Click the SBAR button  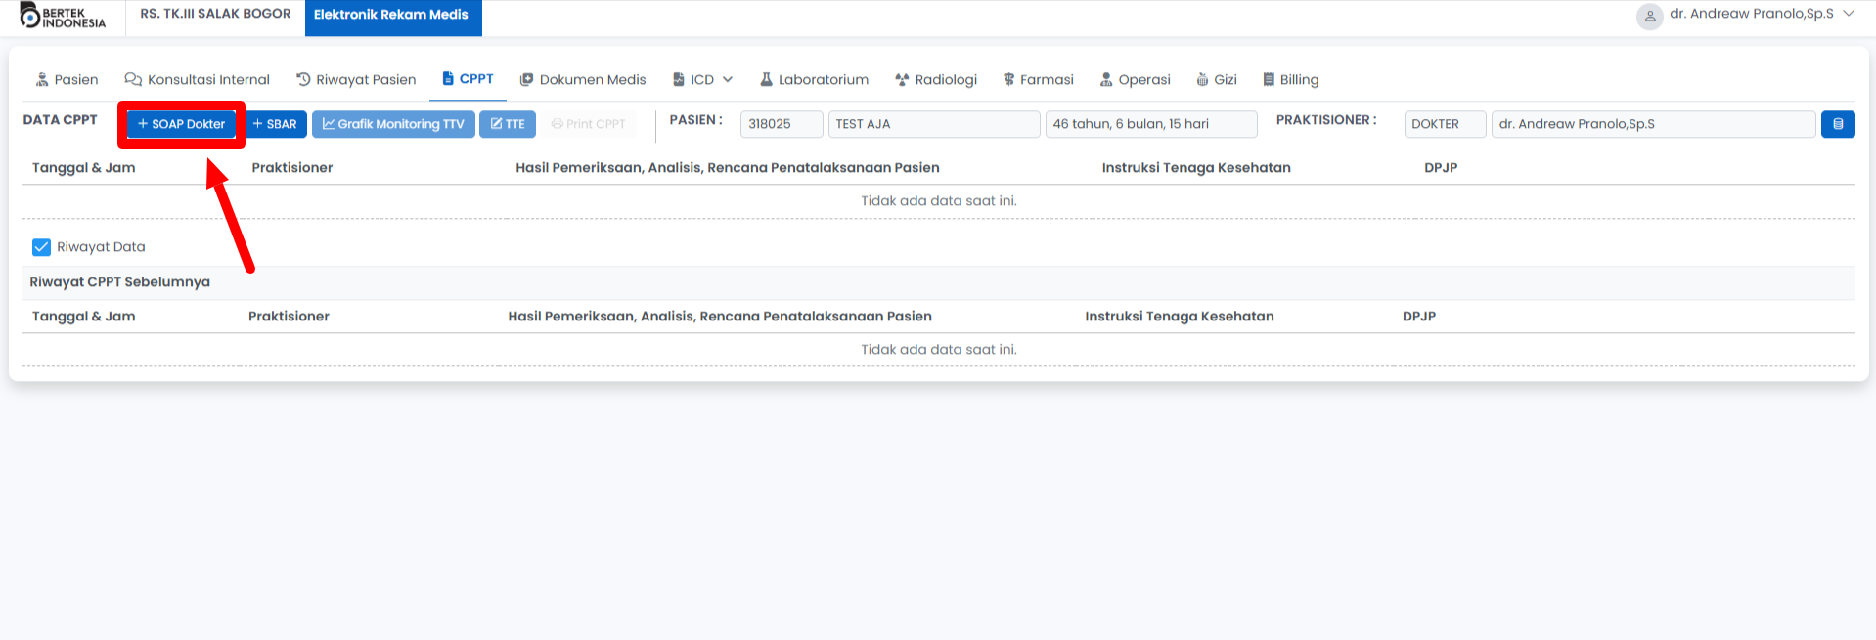[275, 124]
